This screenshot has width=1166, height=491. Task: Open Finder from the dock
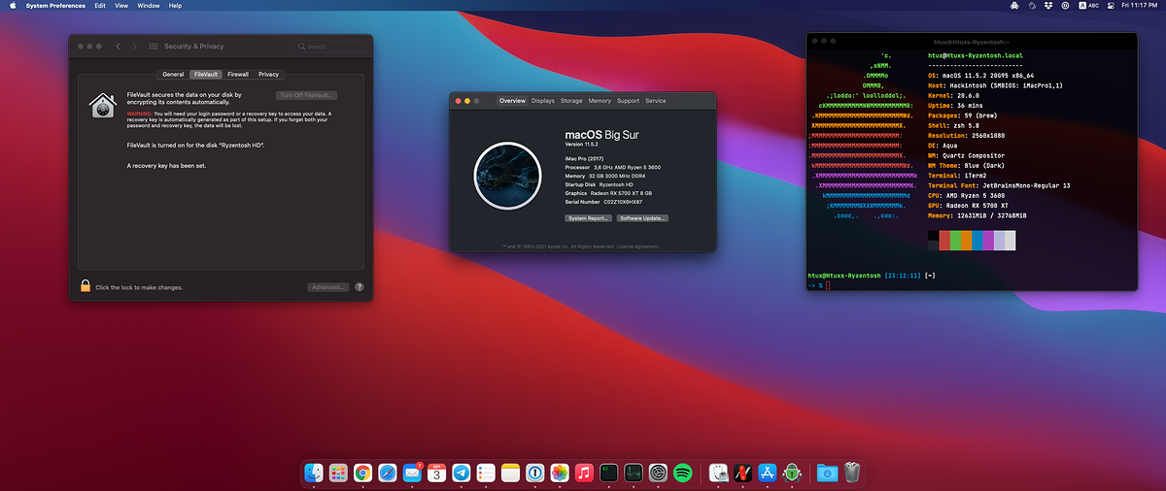tap(315, 473)
